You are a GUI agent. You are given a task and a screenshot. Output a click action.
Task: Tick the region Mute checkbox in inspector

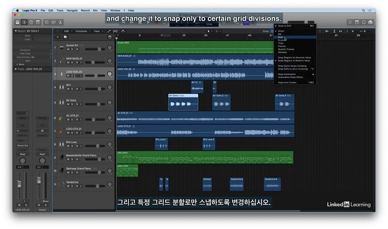point(33,36)
